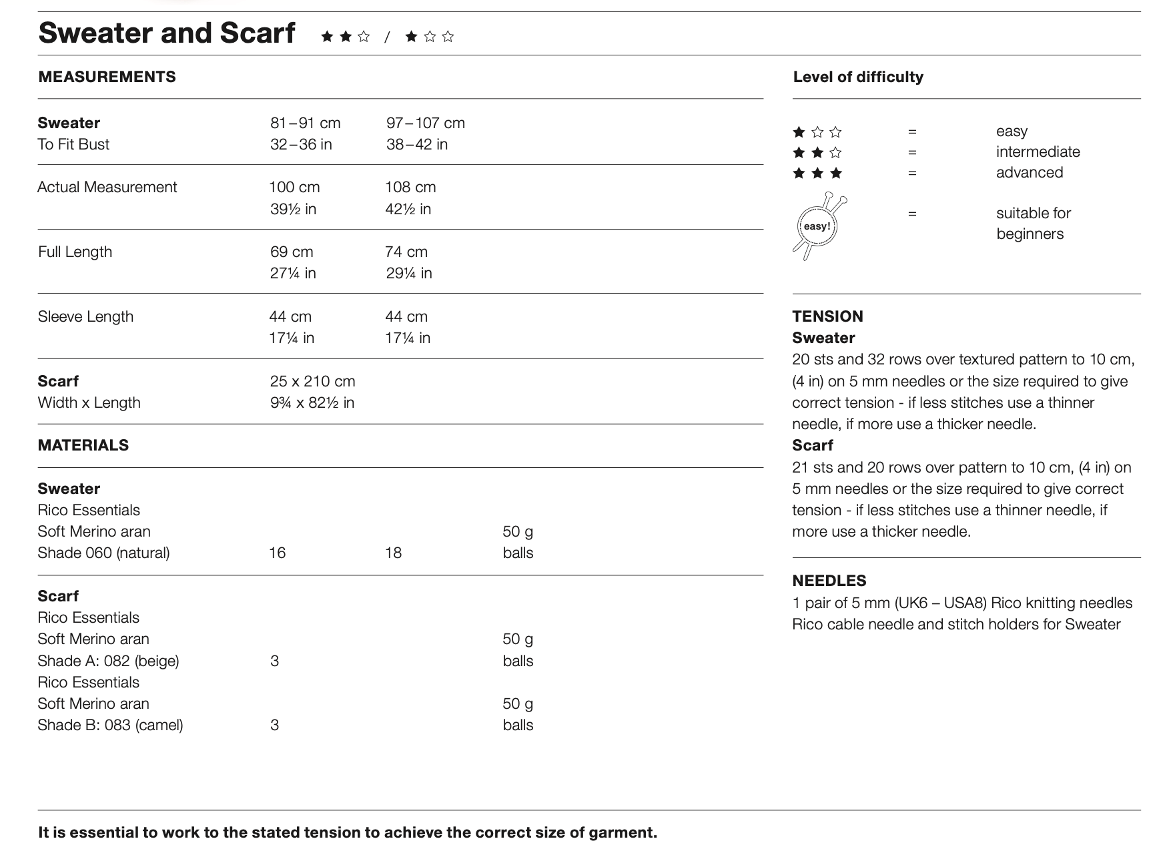Screen dimensions: 1173x849
Task: Click Shade A: 082 (beige) text
Action: (108, 661)
